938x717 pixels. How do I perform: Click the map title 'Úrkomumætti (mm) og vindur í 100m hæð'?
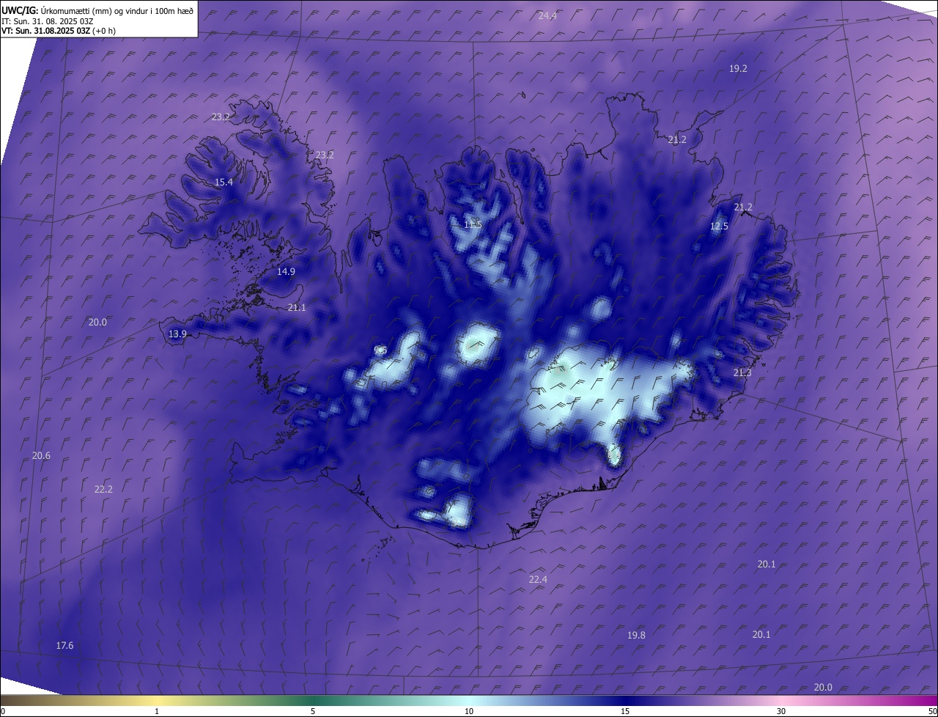117,10
